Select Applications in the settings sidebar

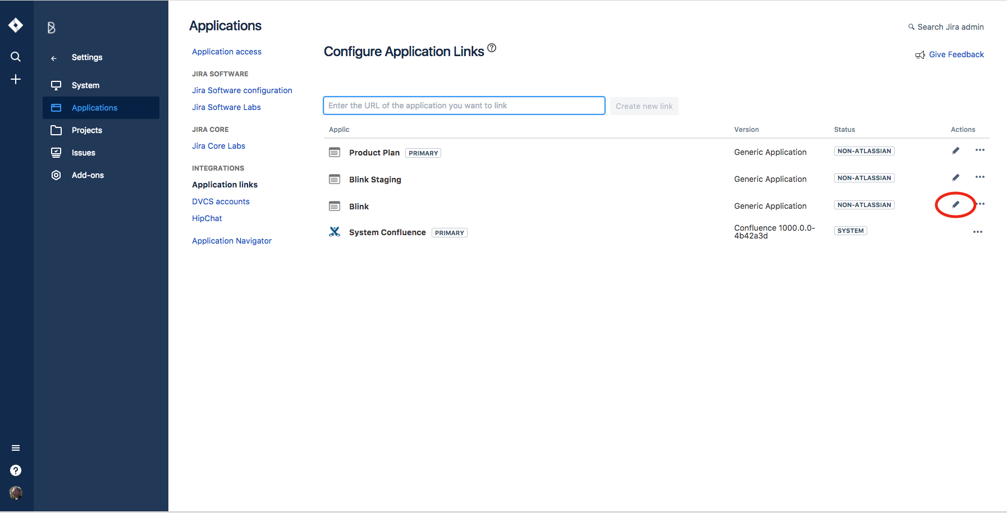coord(101,108)
